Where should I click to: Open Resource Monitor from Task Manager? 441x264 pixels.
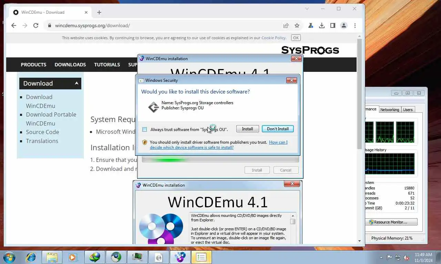(391, 222)
